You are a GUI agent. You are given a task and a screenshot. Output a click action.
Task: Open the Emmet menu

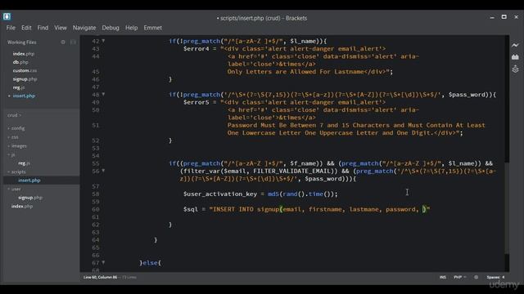coord(153,28)
